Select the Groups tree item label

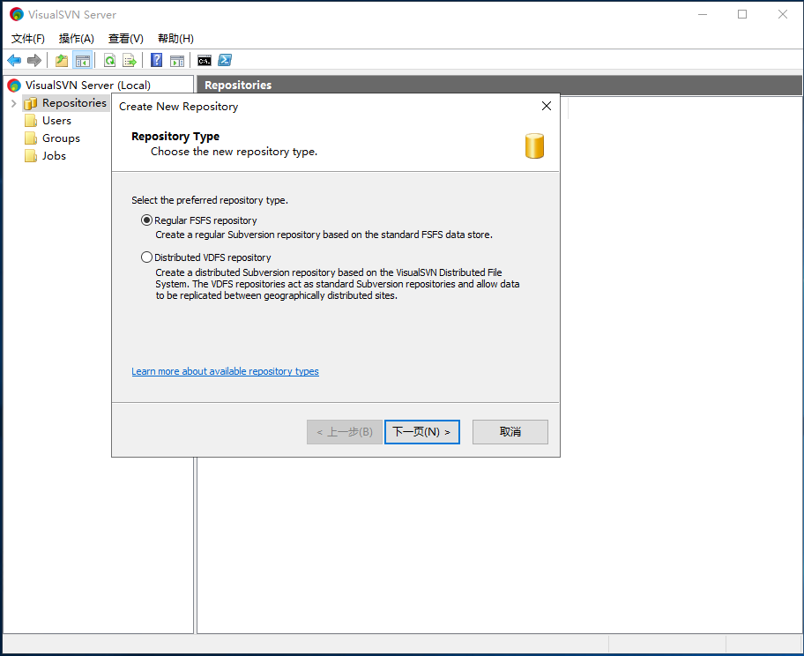click(x=61, y=138)
